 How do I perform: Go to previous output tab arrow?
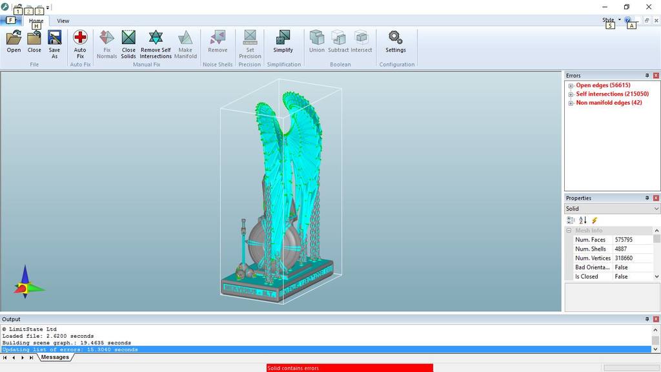click(14, 358)
